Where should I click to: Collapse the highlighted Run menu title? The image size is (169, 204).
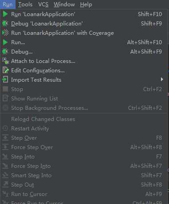(x=8, y=4)
